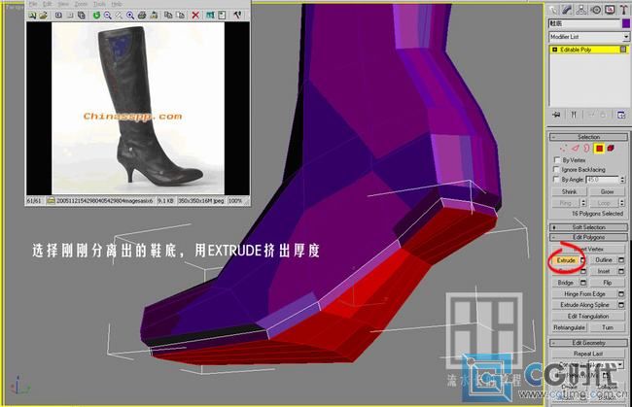Click the object name input field
The image size is (632, 407).
tap(584, 23)
